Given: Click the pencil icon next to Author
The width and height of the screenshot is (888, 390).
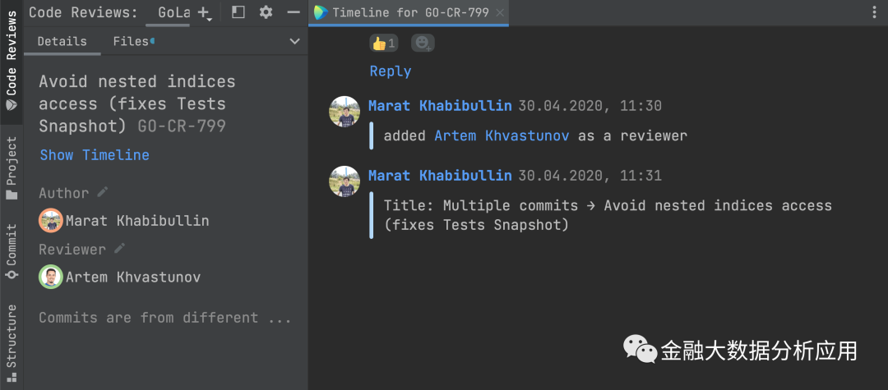Looking at the screenshot, I should pyautogui.click(x=103, y=192).
